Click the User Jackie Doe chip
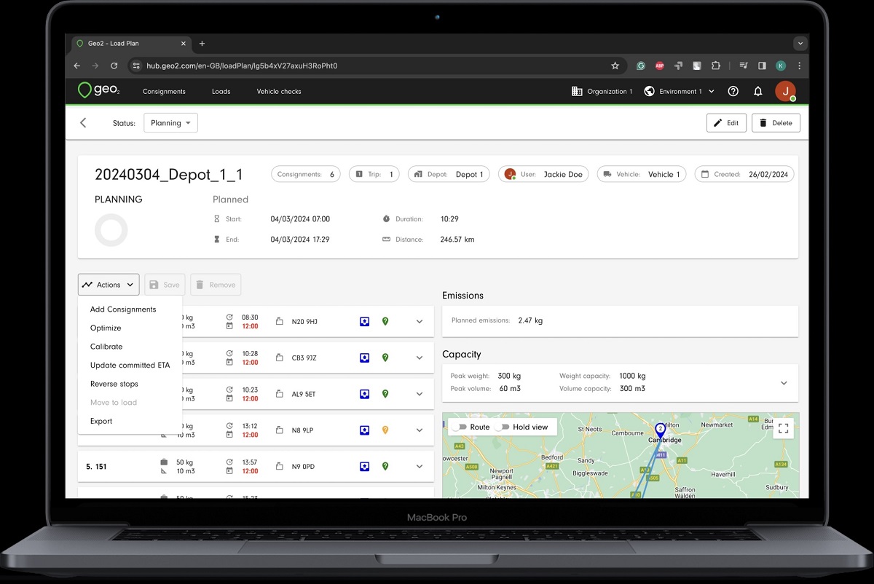 [545, 175]
